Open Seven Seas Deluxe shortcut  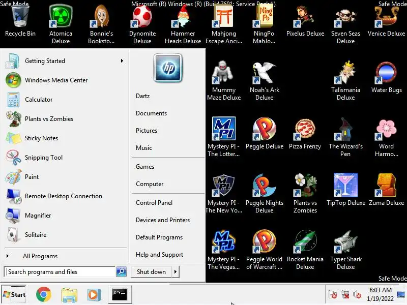pos(345,24)
